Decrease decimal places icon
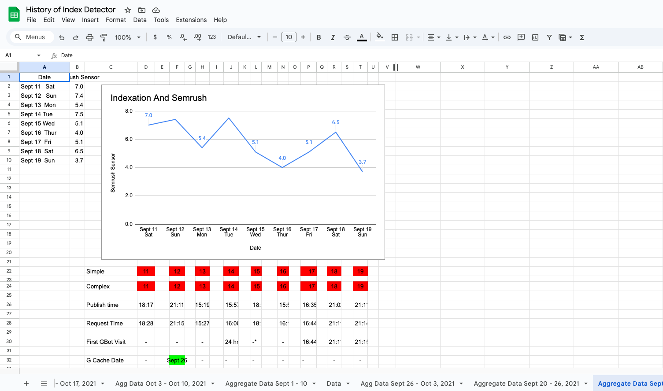 [183, 37]
